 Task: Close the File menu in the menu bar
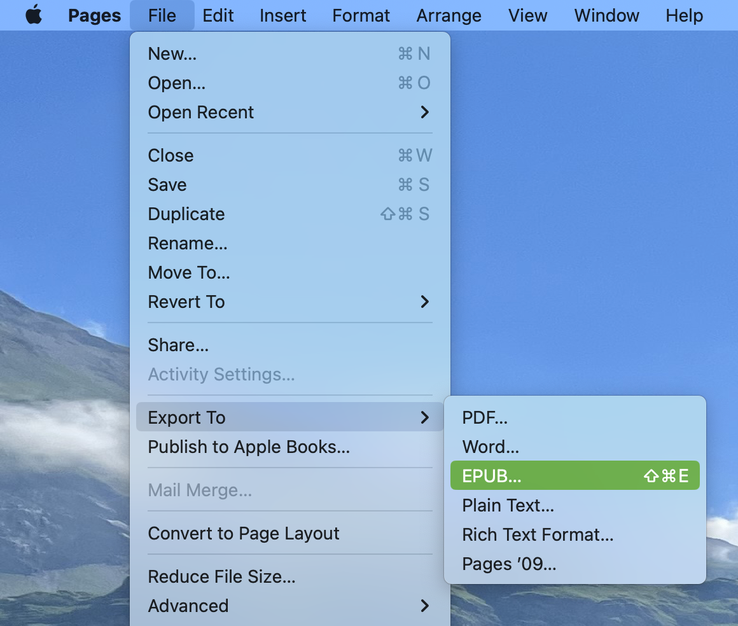coord(162,15)
